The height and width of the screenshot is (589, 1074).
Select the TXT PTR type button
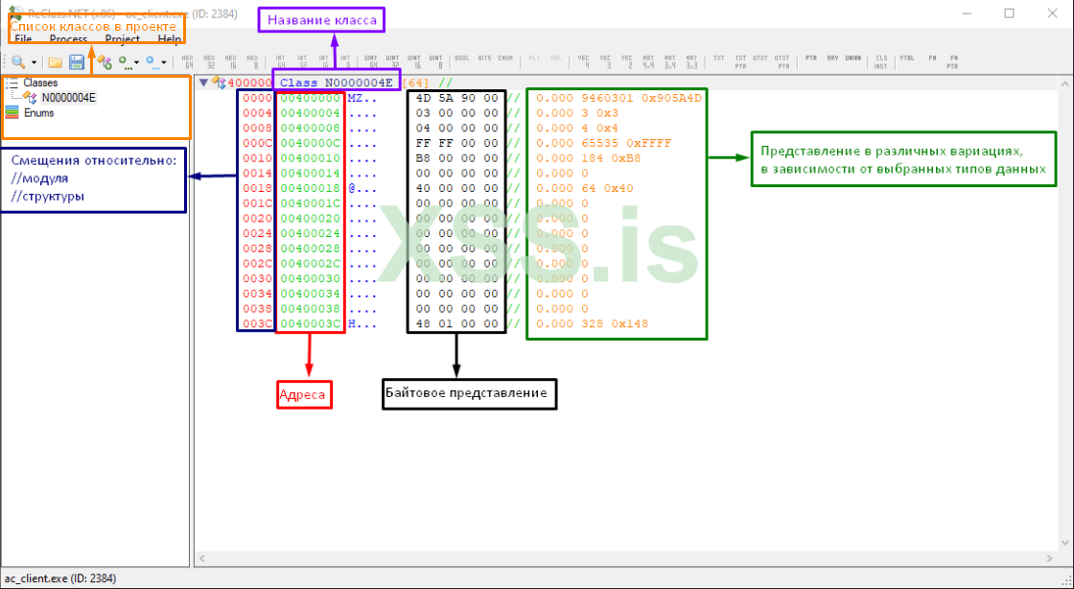click(x=740, y=62)
